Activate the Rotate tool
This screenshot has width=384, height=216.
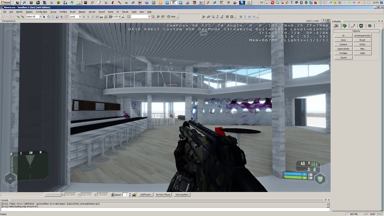(x=53, y=17)
